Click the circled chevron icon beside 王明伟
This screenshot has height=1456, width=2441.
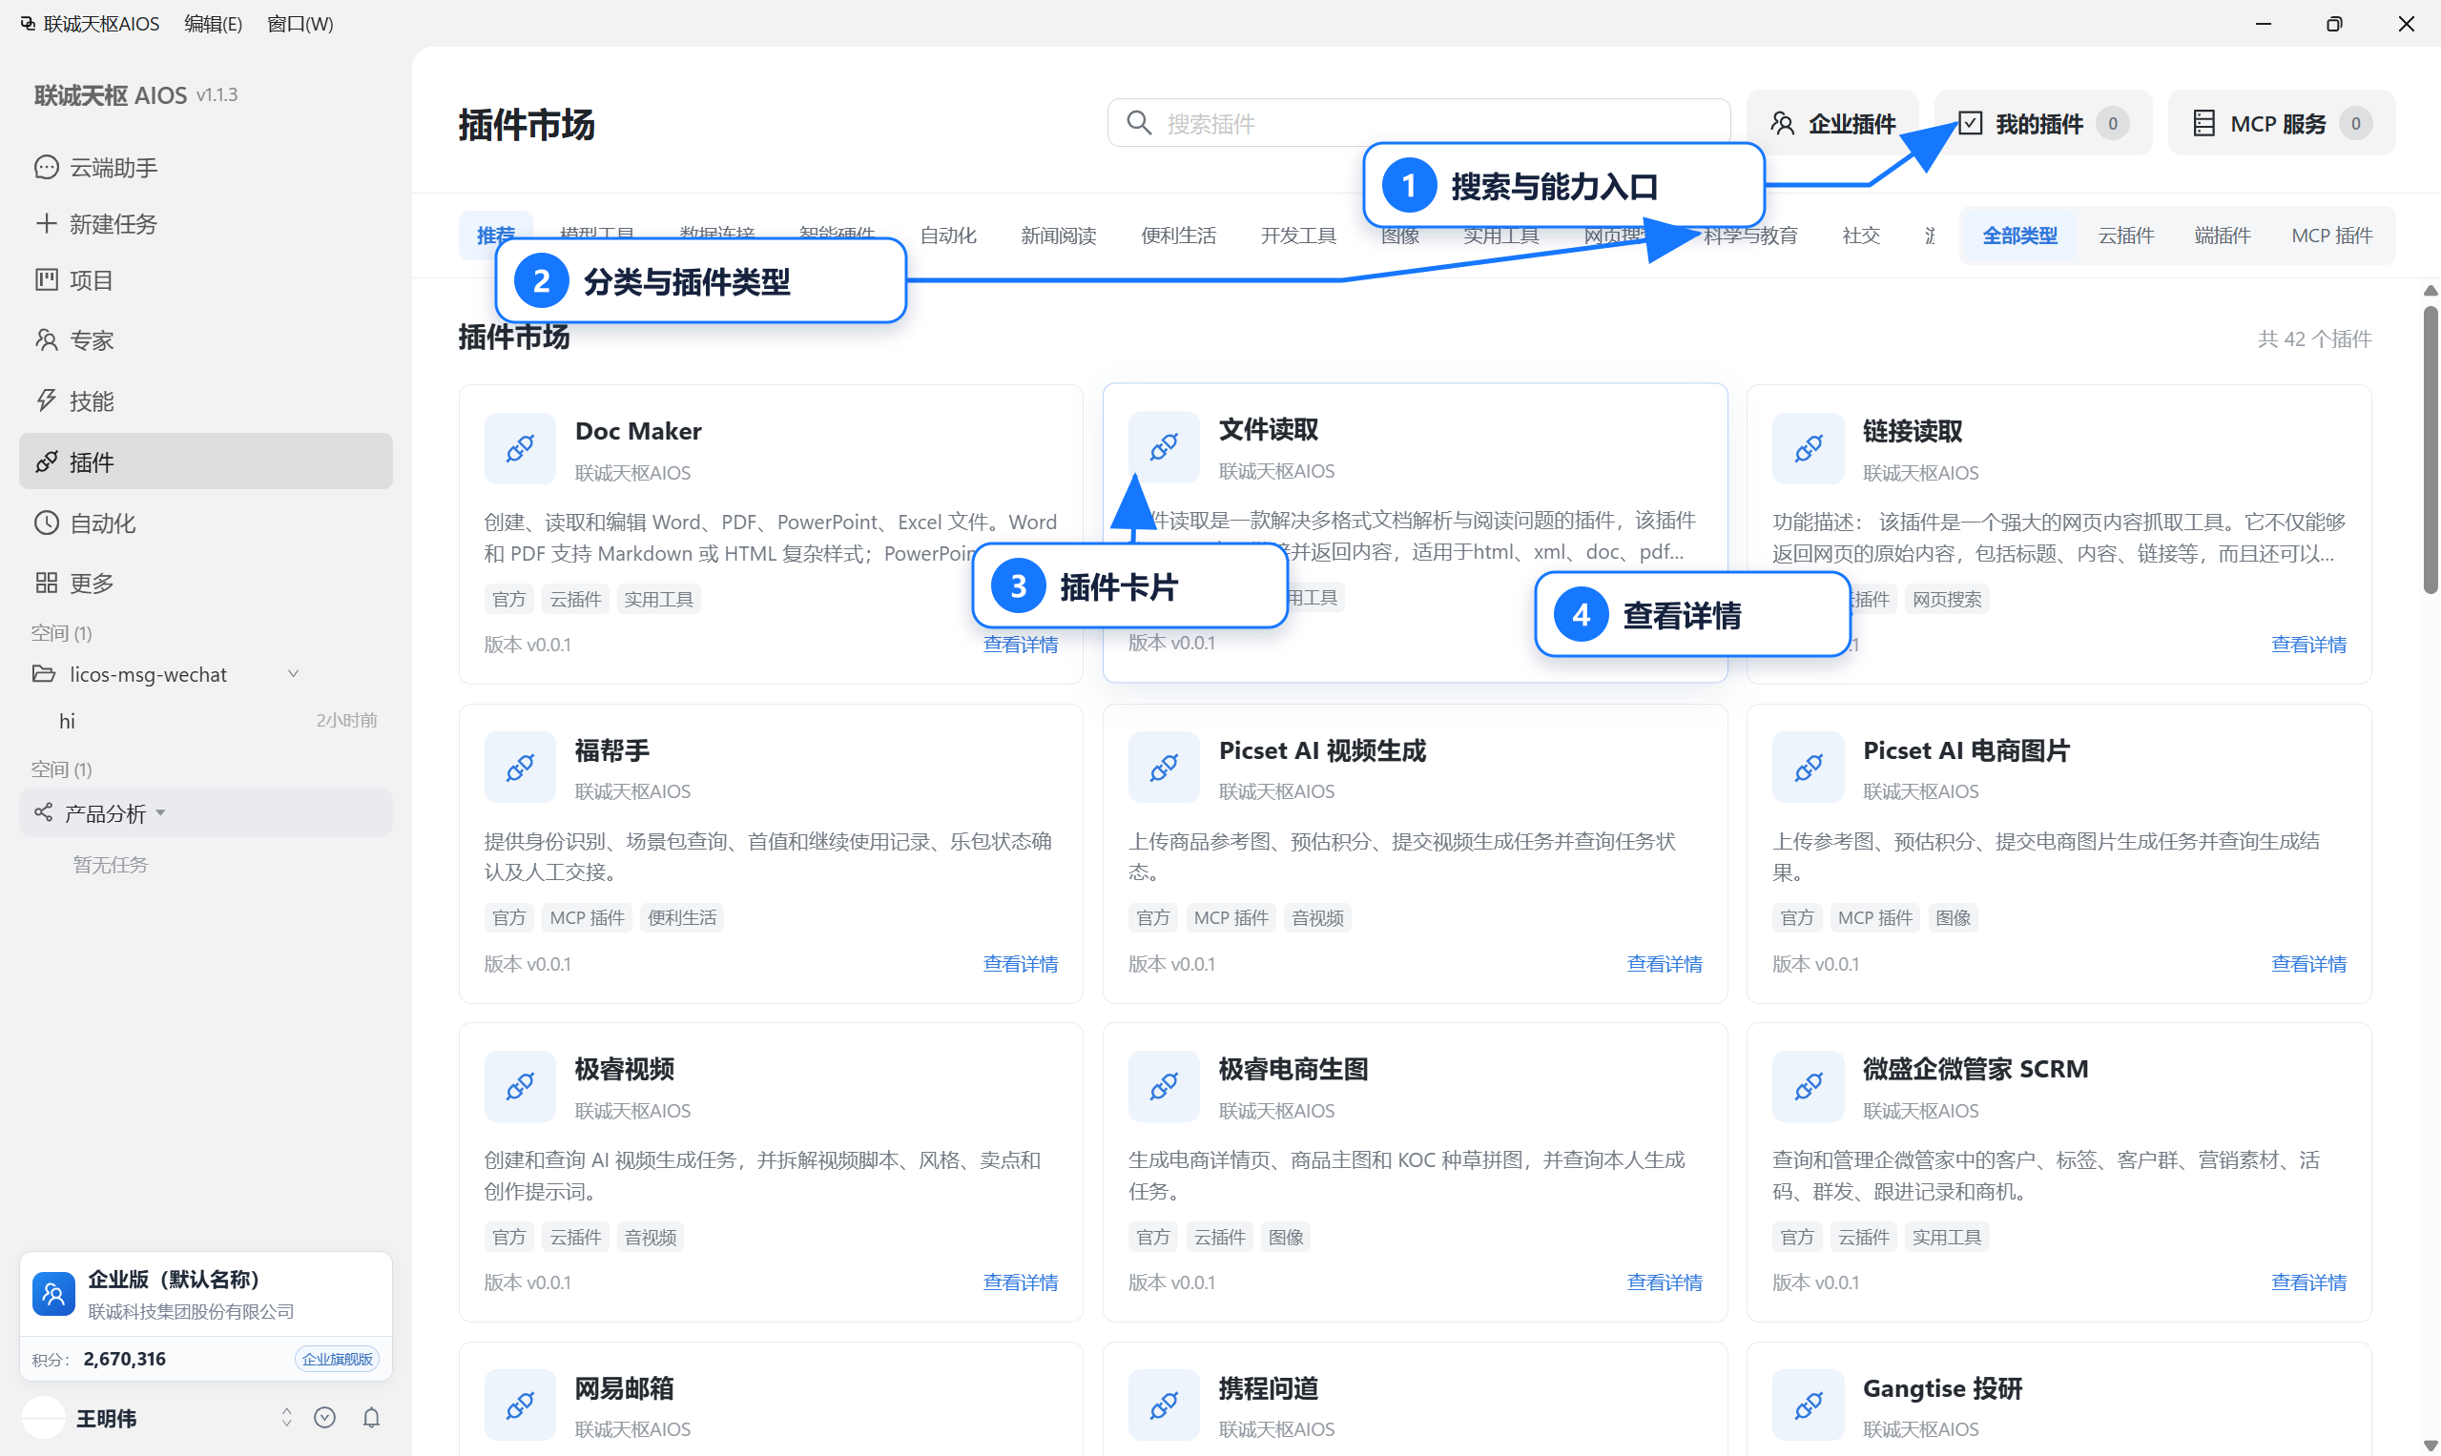[325, 1418]
